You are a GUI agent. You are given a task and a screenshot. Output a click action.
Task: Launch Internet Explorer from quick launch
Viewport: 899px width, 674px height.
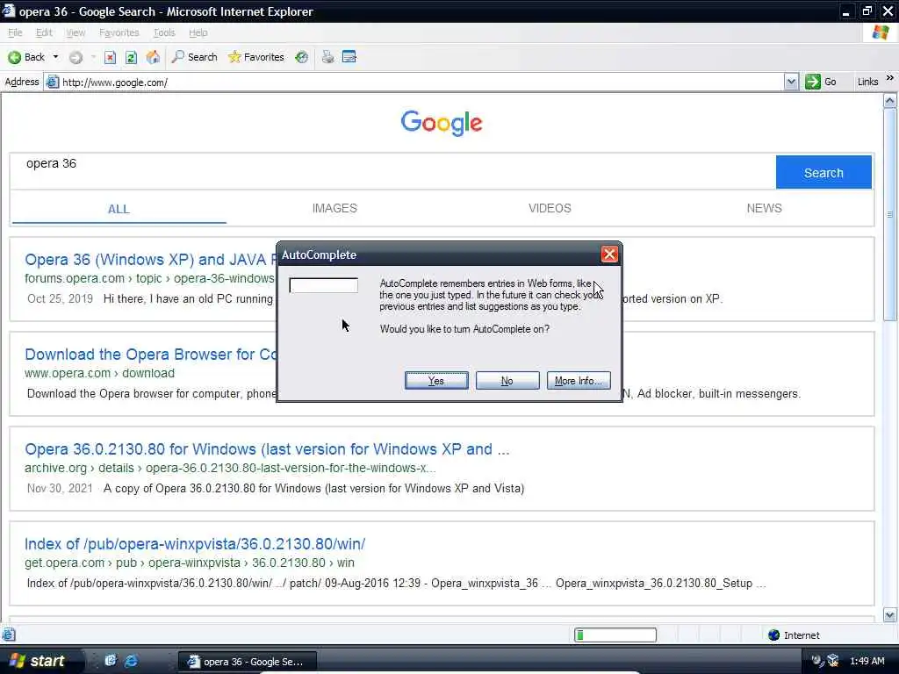132,661
